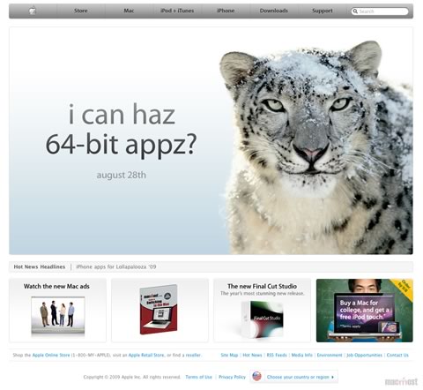Screen dimensions: 423x390
Task: Open the iPhone navigation tab
Action: pos(226,11)
